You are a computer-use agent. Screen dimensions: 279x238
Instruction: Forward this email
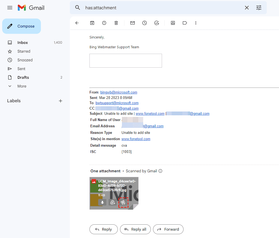[x=168, y=229]
